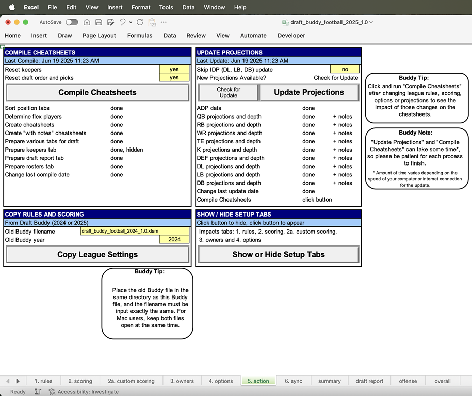This screenshot has width=472, height=396.
Task: Click the Home icon in quick access toolbar
Action: 87,22
